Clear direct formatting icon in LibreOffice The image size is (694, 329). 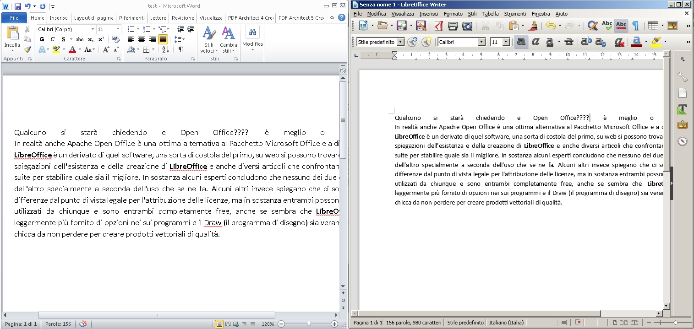click(619, 42)
